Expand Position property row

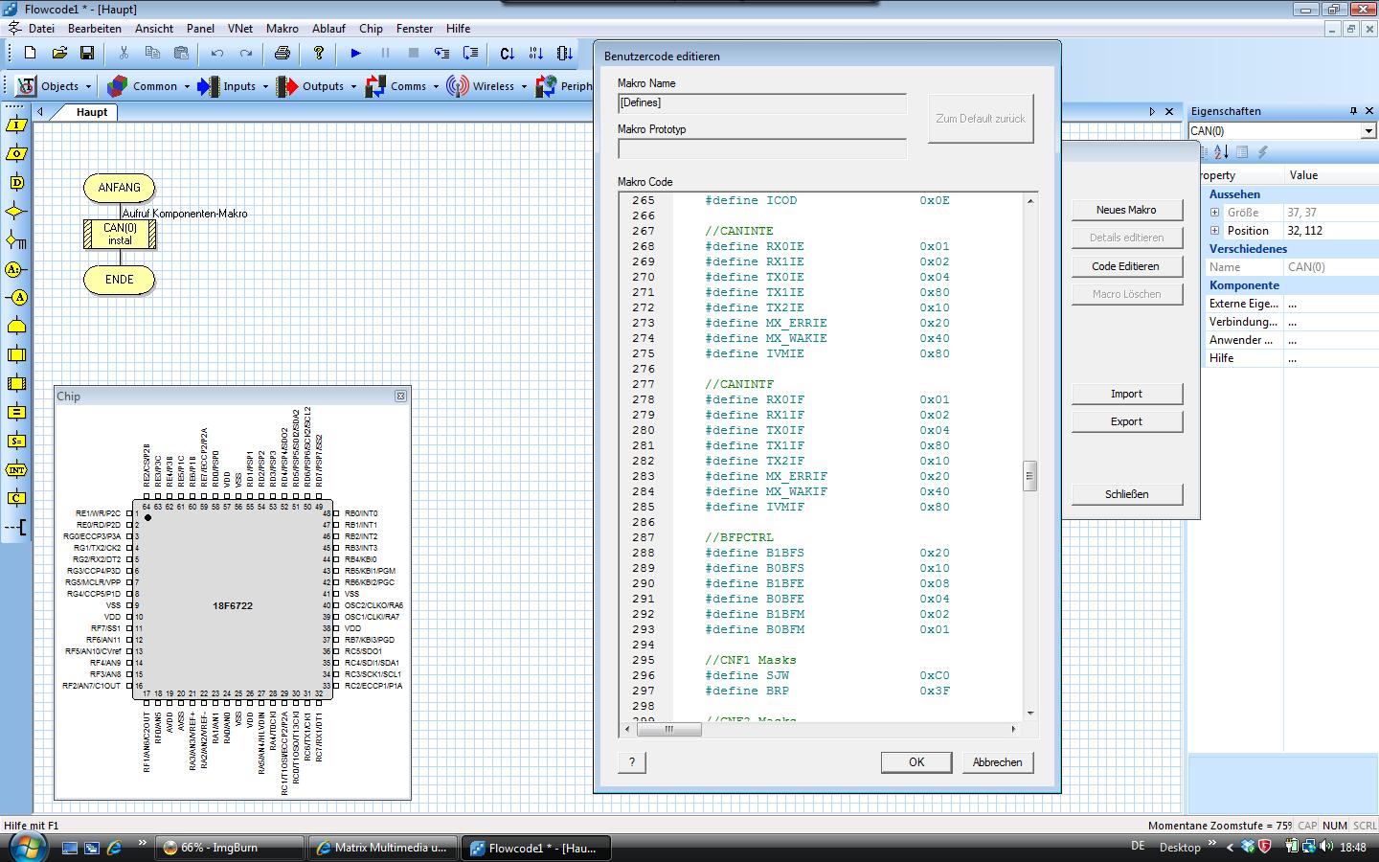(1214, 231)
